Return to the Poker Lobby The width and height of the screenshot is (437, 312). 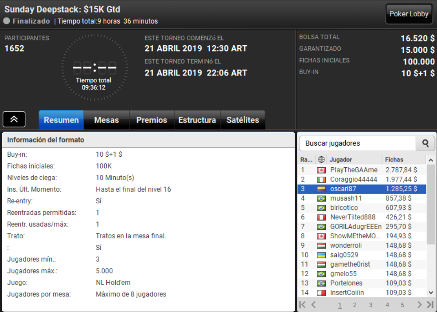click(x=409, y=14)
